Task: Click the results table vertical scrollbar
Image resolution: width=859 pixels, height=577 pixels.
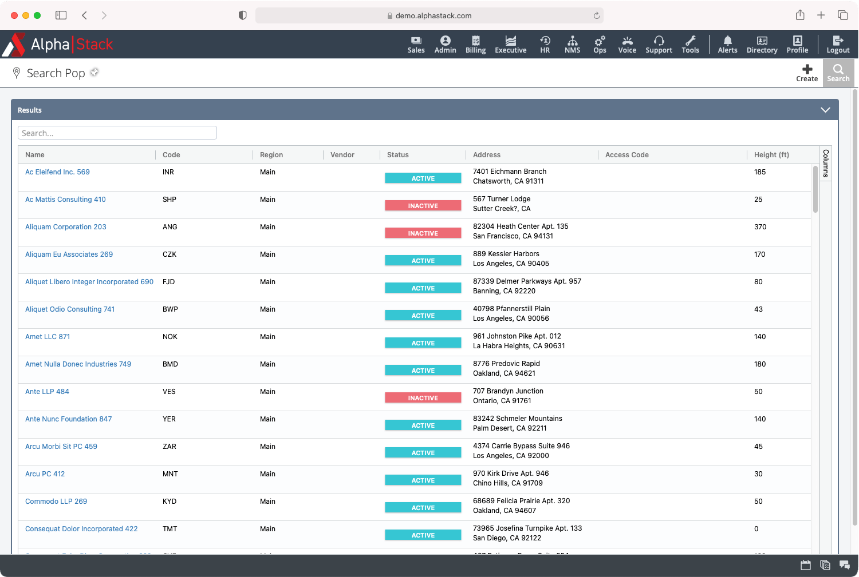Action: [815, 189]
